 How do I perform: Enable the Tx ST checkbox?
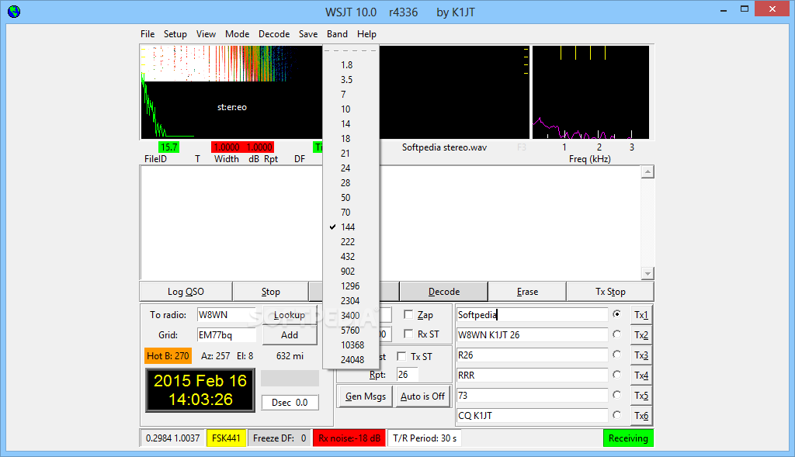[401, 356]
